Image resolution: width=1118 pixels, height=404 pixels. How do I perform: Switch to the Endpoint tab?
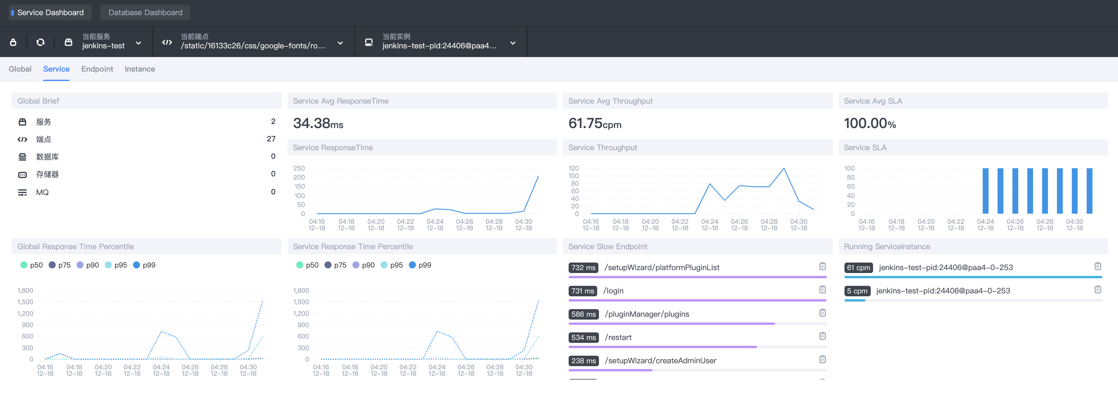tap(97, 69)
